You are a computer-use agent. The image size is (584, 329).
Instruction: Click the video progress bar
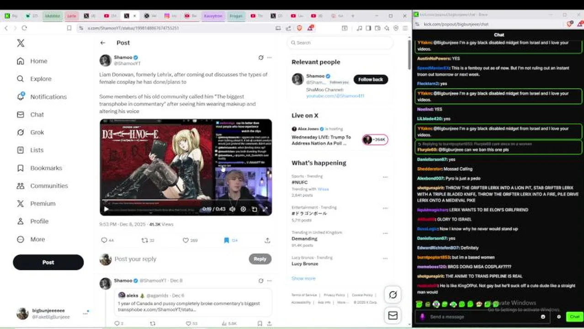click(186, 201)
